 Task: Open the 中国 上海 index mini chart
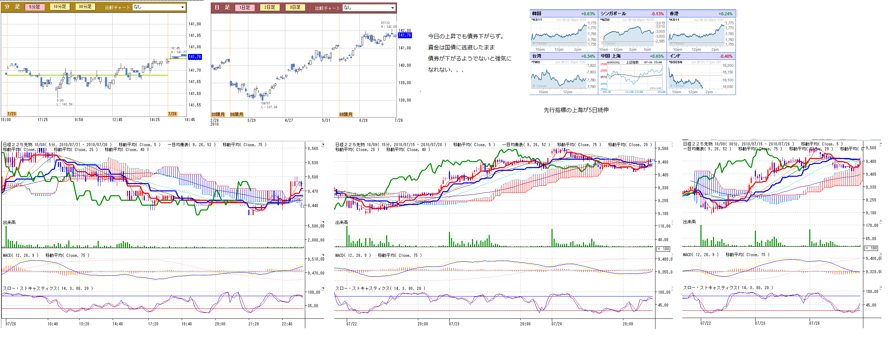pyautogui.click(x=632, y=77)
